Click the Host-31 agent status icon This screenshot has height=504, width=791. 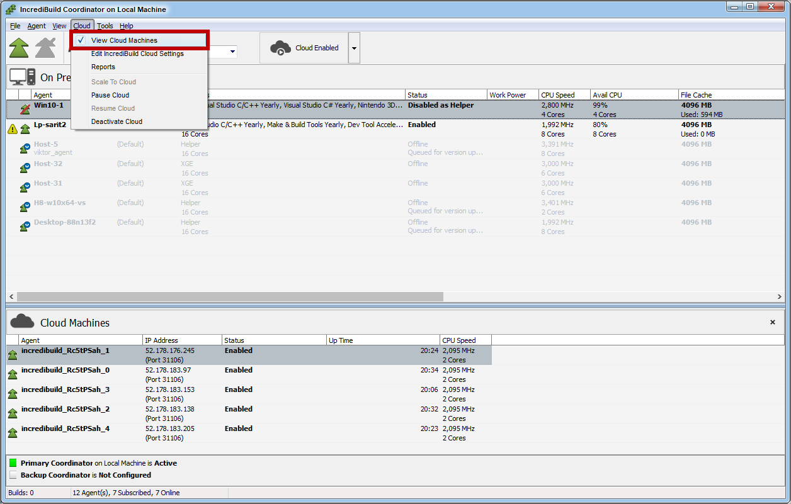(x=25, y=188)
